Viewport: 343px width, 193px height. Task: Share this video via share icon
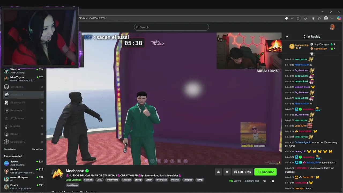tap(264, 181)
